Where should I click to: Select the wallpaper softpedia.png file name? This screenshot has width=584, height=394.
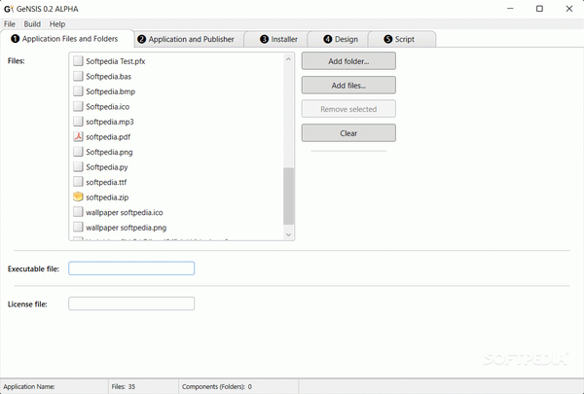[126, 228]
